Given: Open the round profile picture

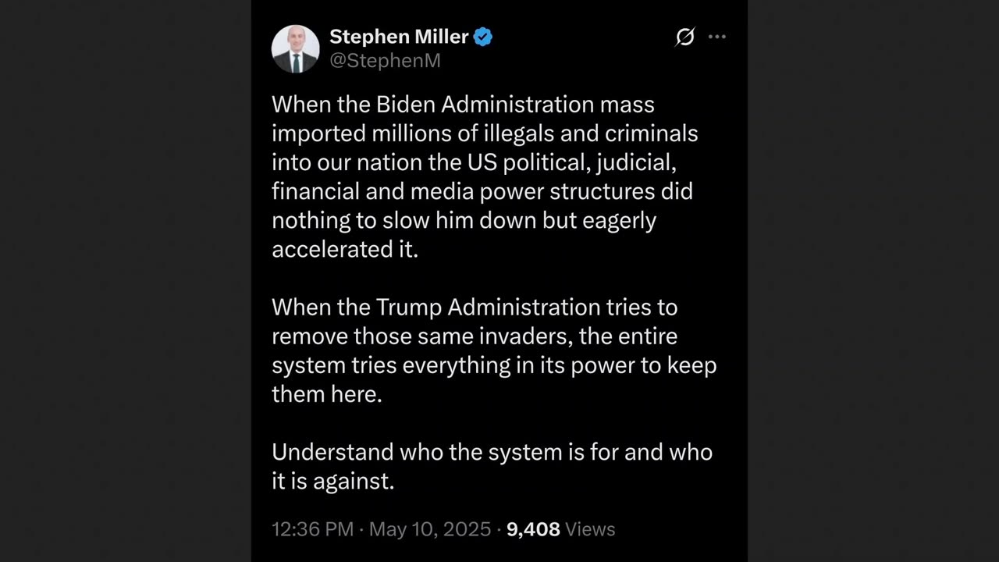Looking at the screenshot, I should click(x=295, y=48).
